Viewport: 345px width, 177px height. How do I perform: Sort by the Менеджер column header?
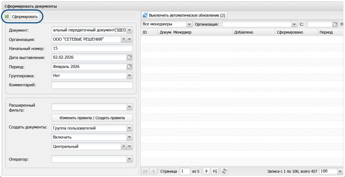[201, 32]
